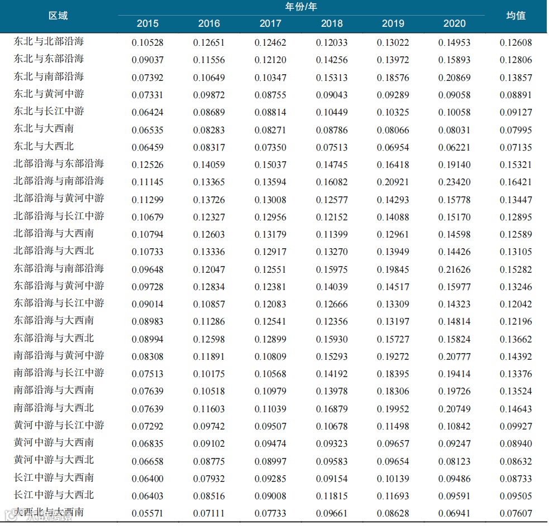Click value 0.18576 in 2019 column
The width and height of the screenshot is (549, 526).
393,78
